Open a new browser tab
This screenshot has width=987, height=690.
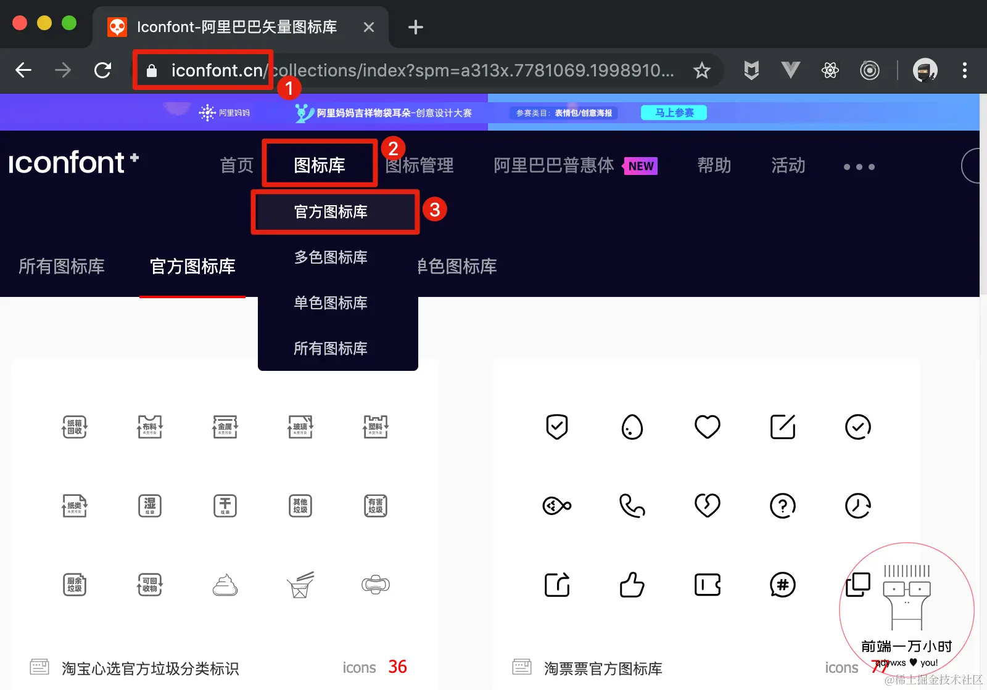click(x=416, y=27)
